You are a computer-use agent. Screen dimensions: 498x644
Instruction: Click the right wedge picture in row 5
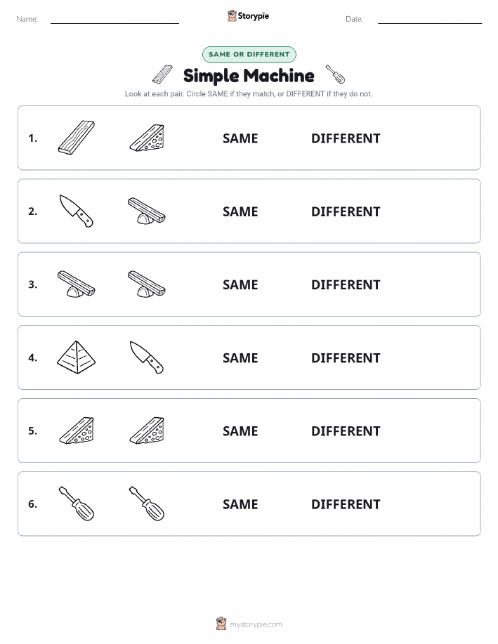[147, 431]
